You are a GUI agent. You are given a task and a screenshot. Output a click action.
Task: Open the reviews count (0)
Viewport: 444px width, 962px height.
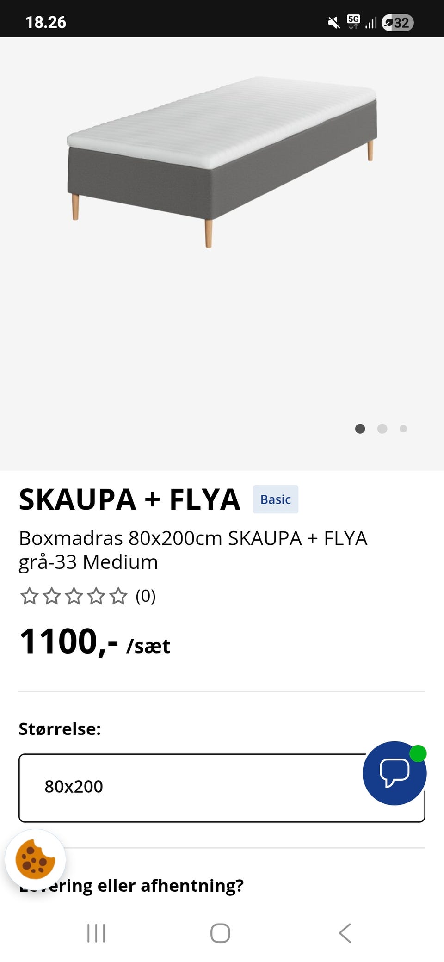[145, 596]
